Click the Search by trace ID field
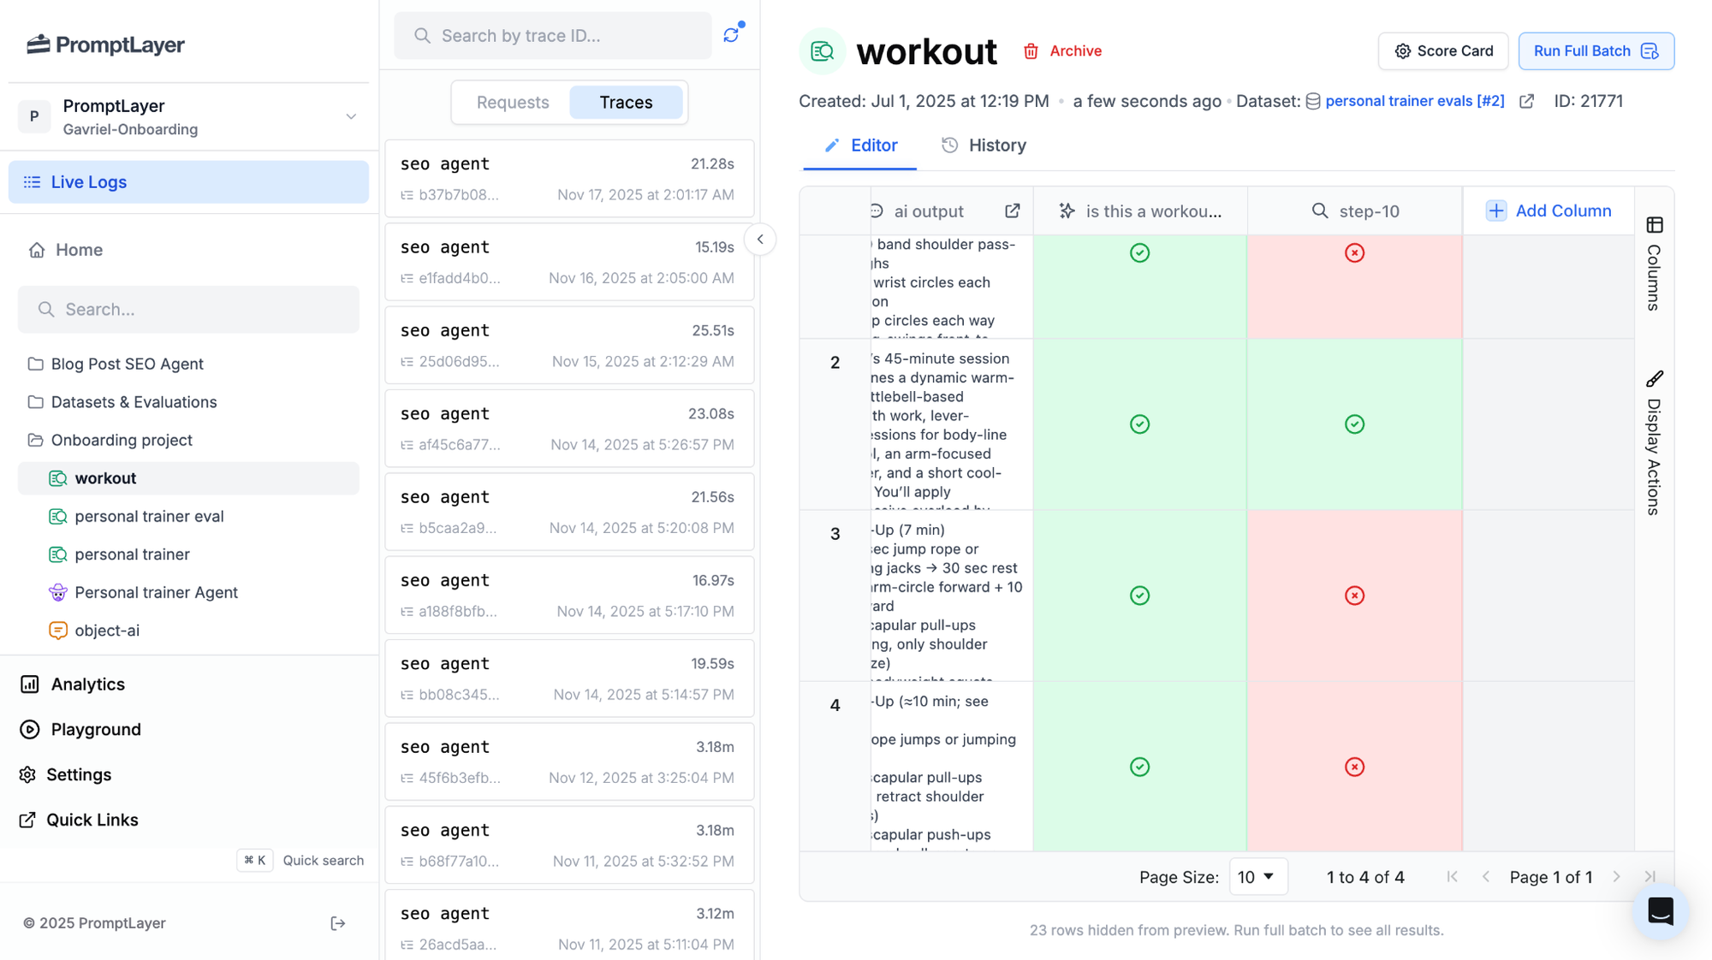1712x960 pixels. click(553, 36)
